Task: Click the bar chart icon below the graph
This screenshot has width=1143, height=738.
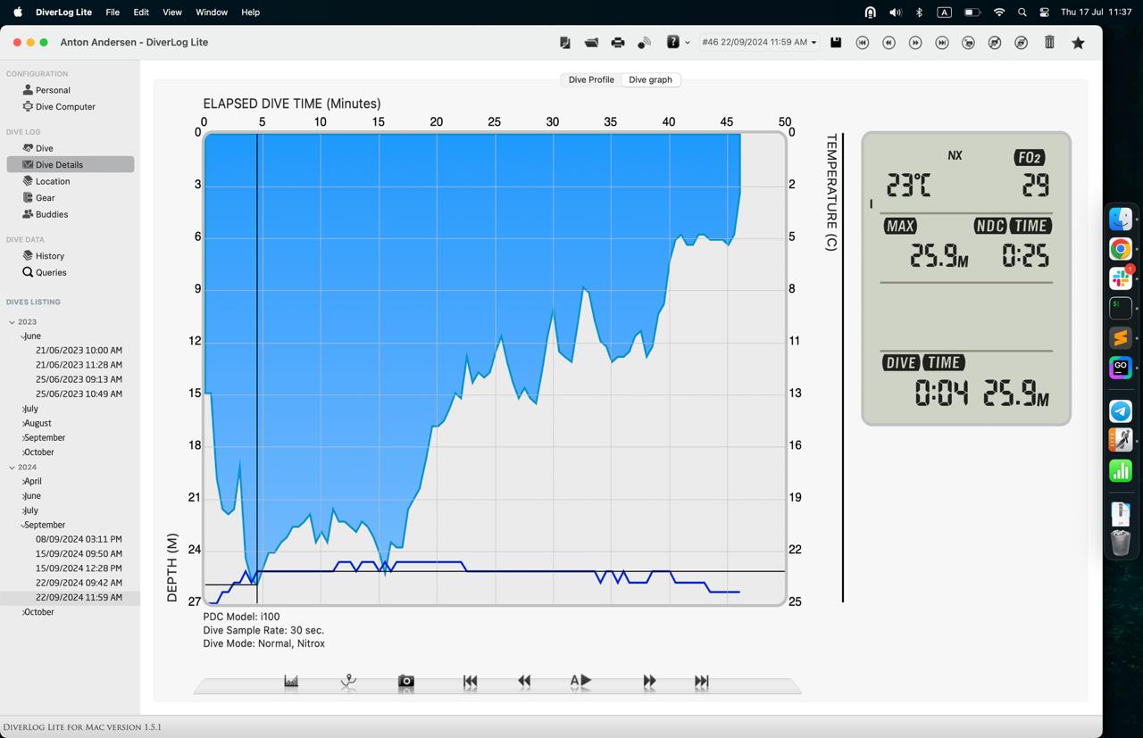Action: (x=291, y=681)
